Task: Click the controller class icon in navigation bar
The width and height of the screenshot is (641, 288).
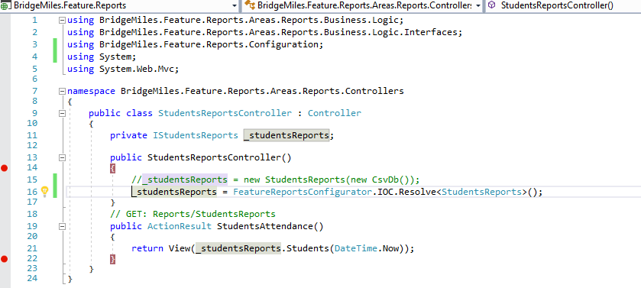Action: (249, 5)
